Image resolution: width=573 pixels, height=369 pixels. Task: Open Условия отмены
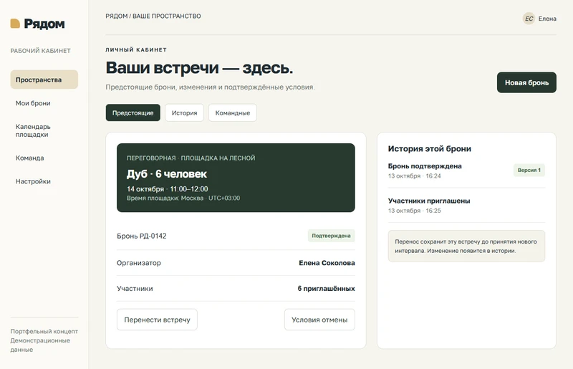pos(319,320)
